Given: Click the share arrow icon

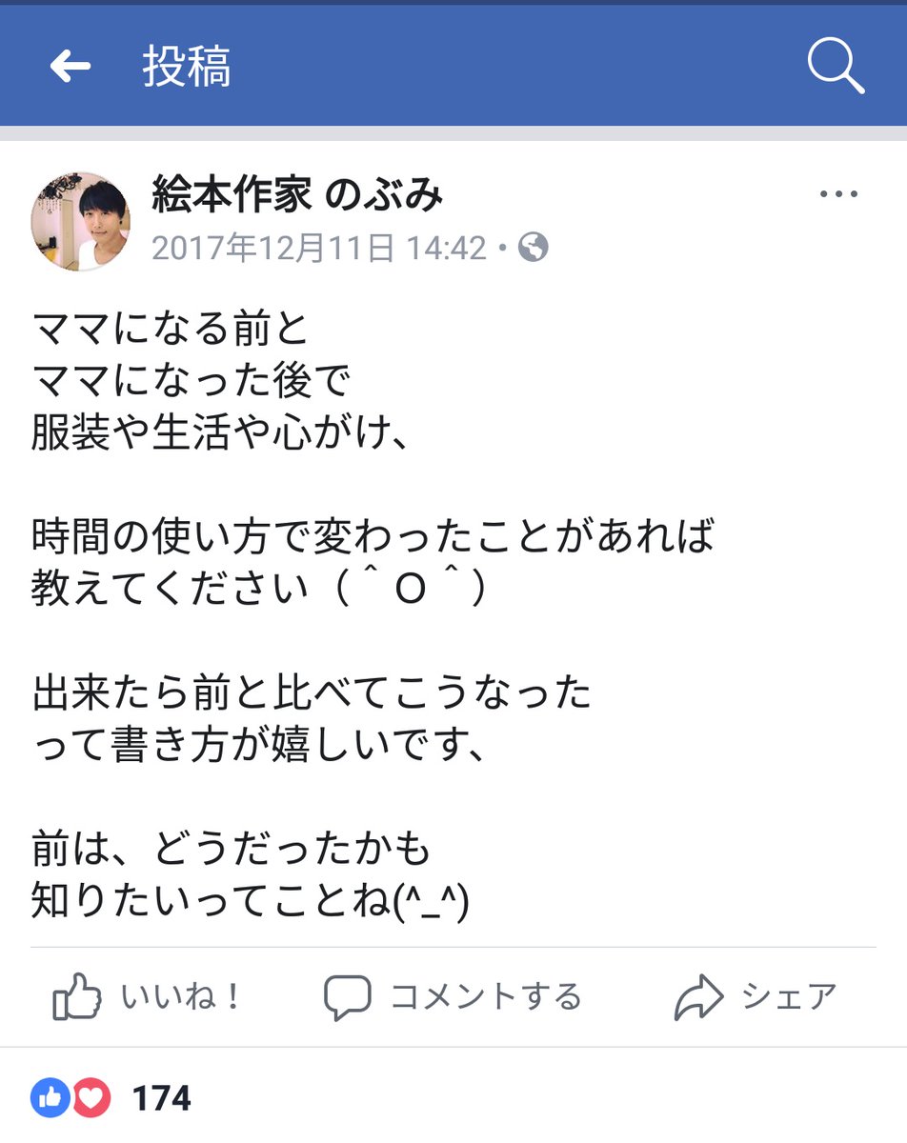Looking at the screenshot, I should (699, 997).
